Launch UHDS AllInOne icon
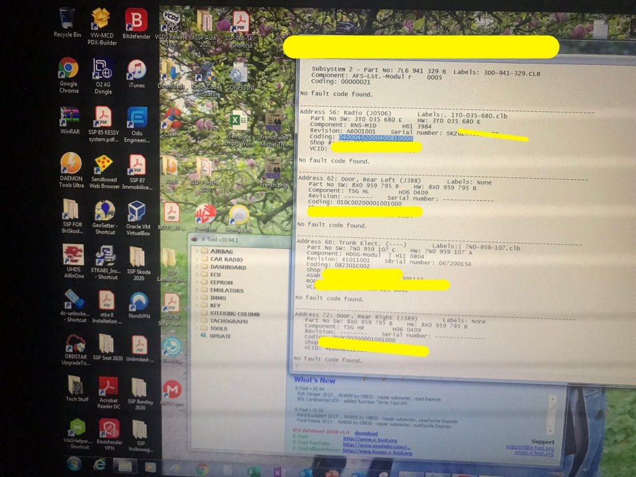Screen dimensions: 636x477 73,261
